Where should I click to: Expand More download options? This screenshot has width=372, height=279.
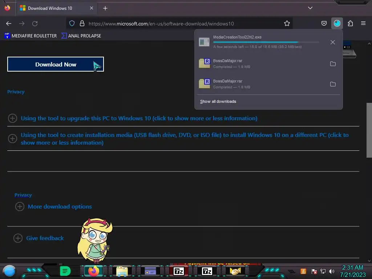(60, 207)
